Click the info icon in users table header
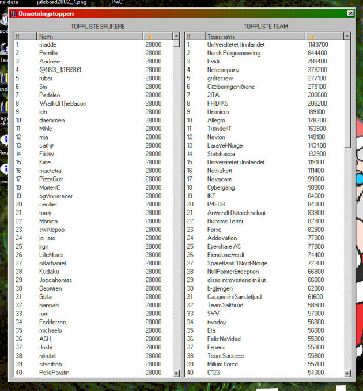Screen dimensions: 363x391 [149, 37]
